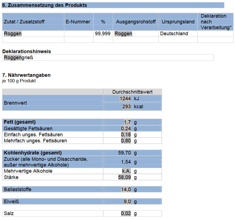Select the 99,999 percentage cell
Image resolution: width=235 pixels, height=220 pixels.
[102, 34]
